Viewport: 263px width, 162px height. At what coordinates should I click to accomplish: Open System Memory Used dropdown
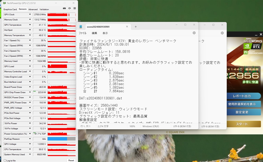(x=30, y=155)
